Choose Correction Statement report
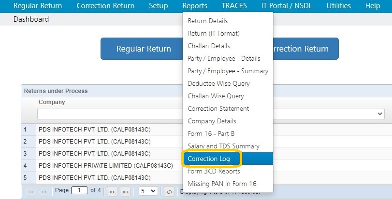 pos(218,108)
